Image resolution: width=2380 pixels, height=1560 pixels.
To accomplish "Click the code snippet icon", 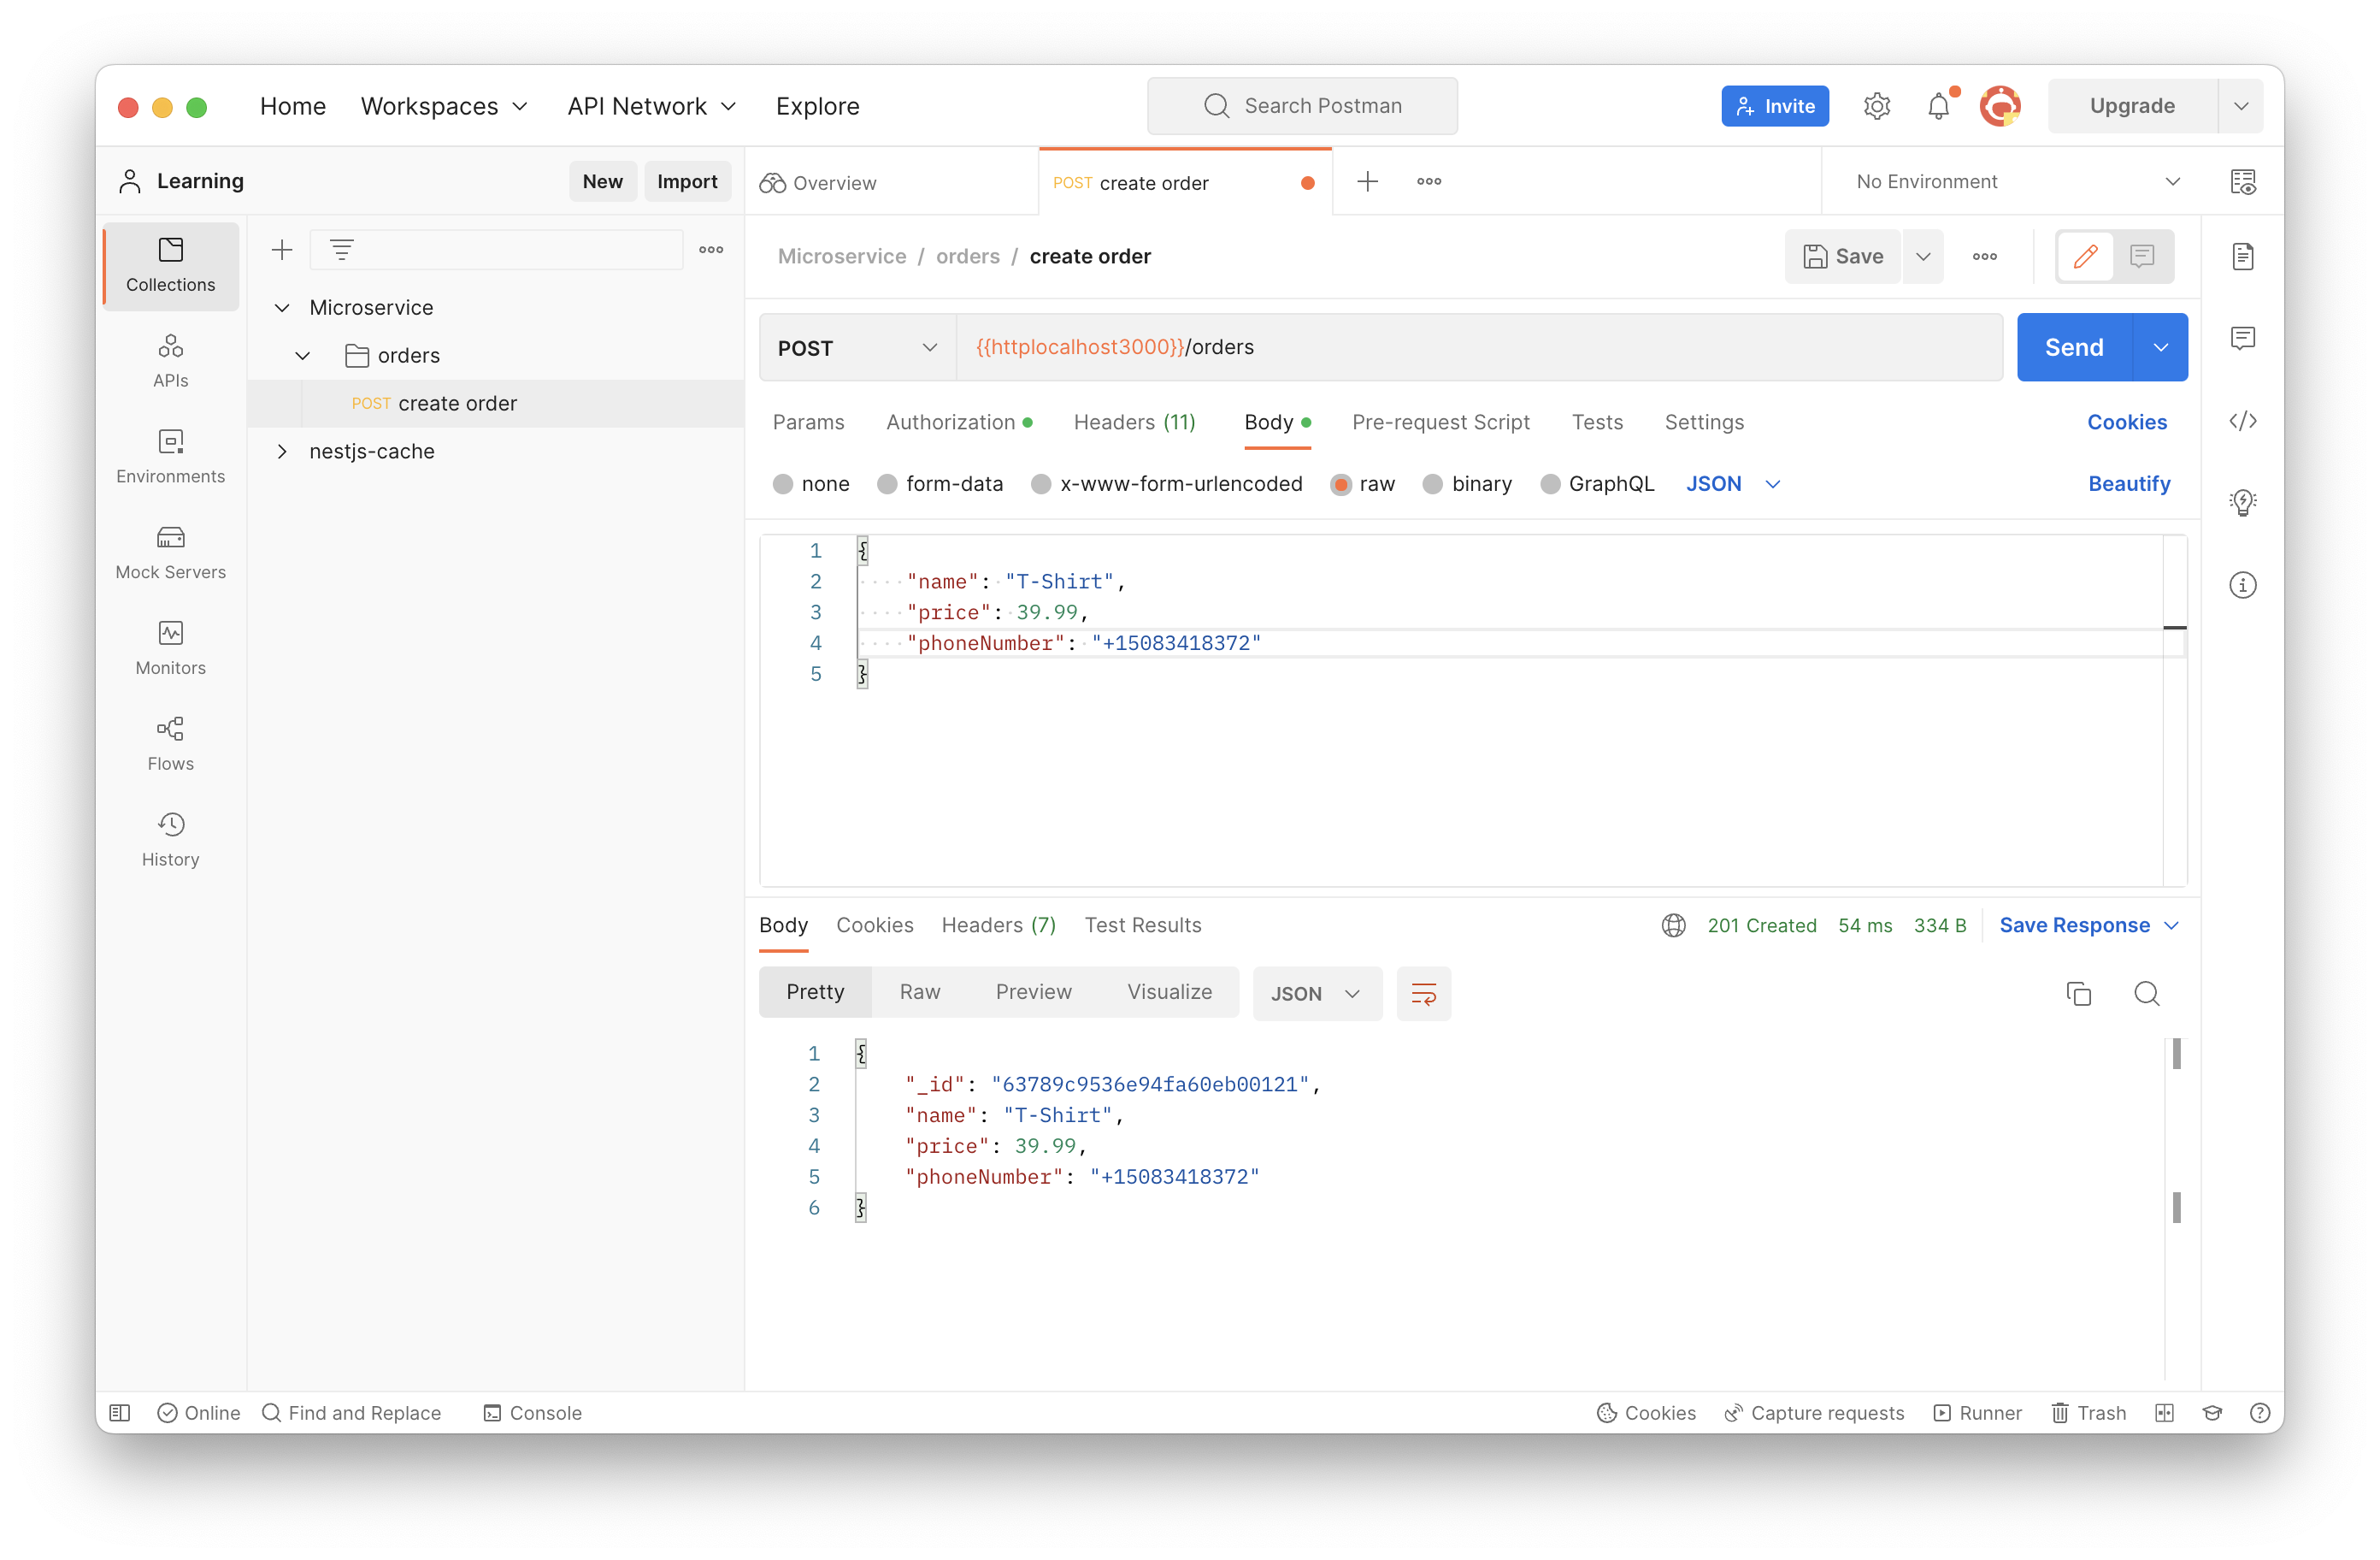I will click(2242, 422).
